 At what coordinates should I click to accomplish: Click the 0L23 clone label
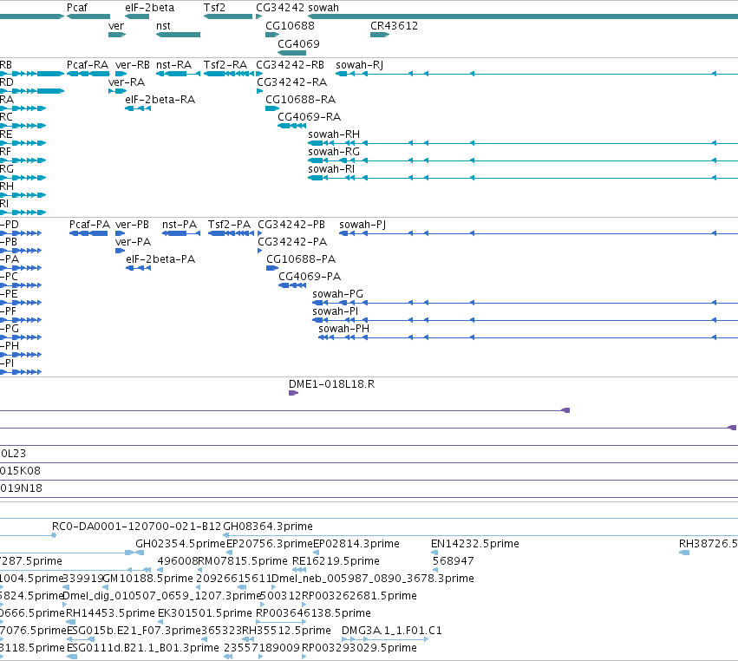[13, 453]
